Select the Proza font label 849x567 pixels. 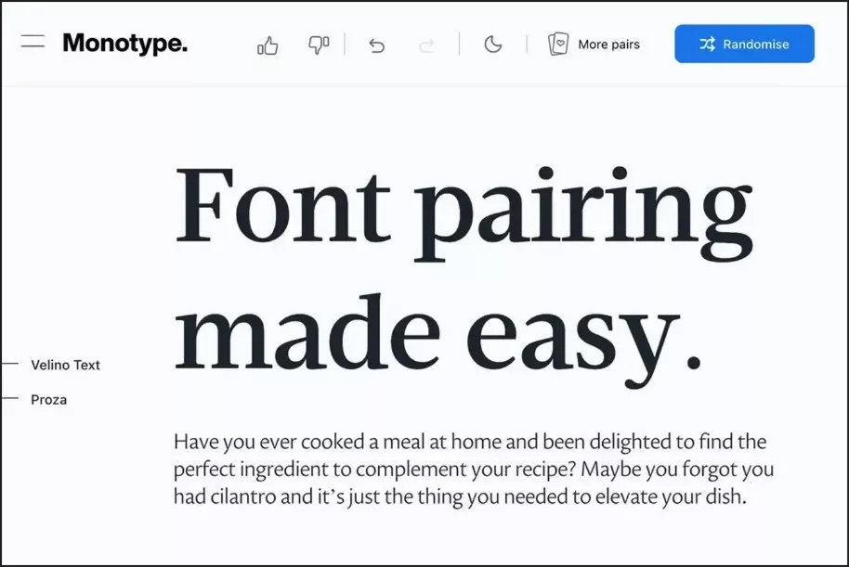point(48,399)
